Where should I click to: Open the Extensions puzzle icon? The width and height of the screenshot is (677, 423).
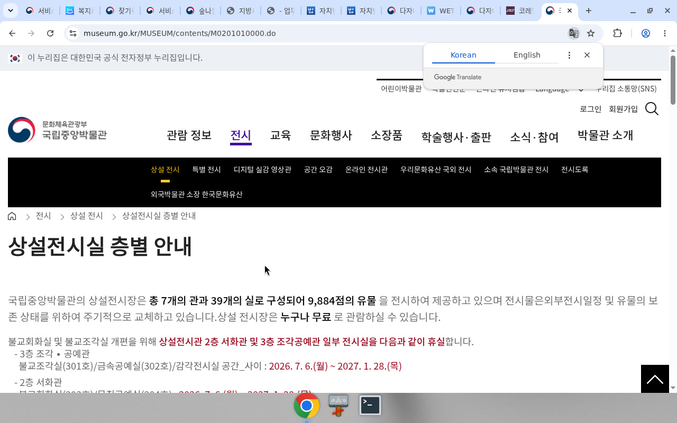[617, 33]
